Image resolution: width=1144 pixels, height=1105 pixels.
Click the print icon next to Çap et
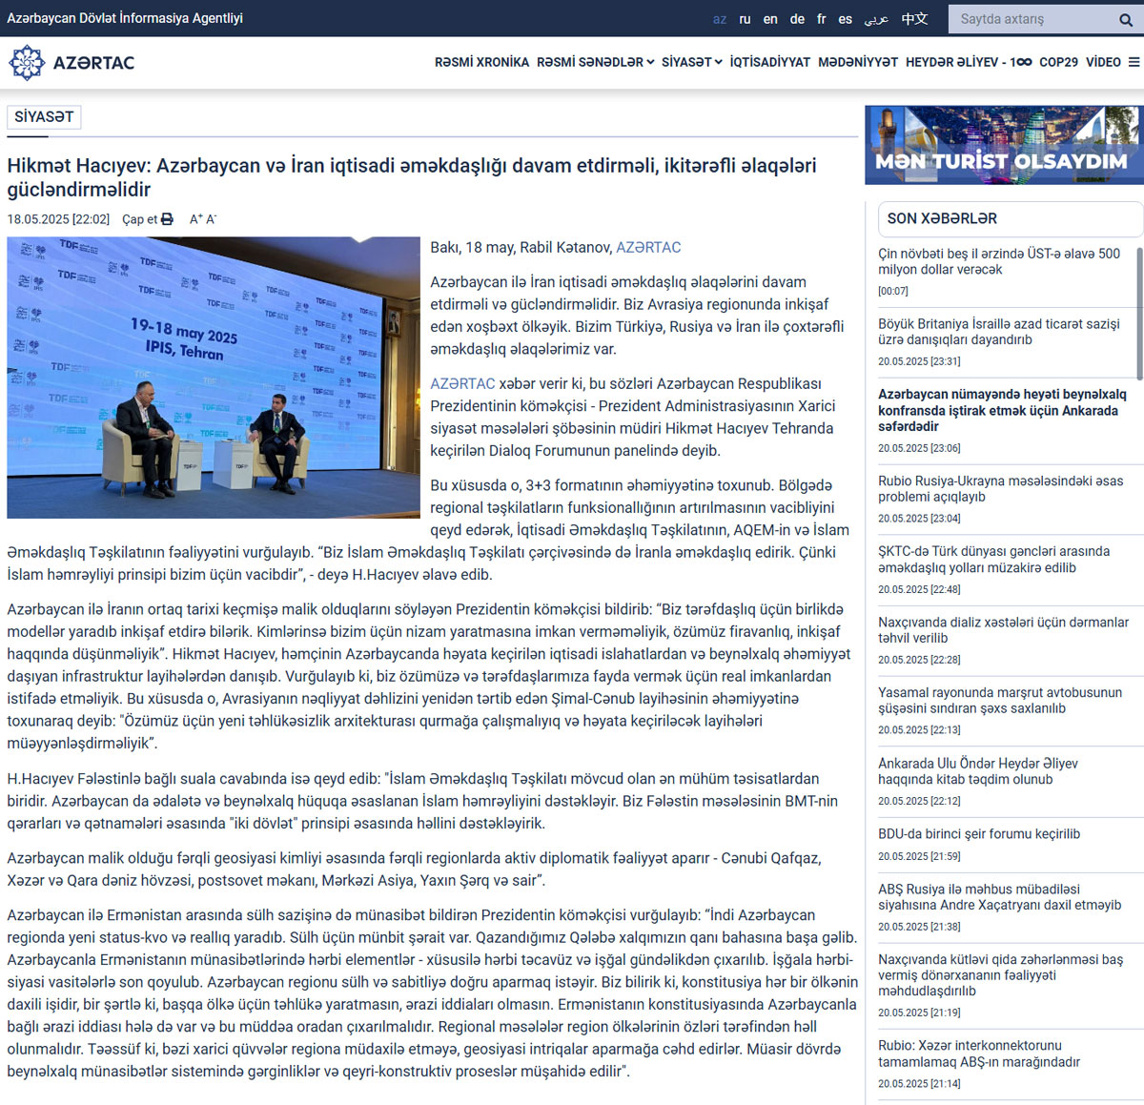167,219
